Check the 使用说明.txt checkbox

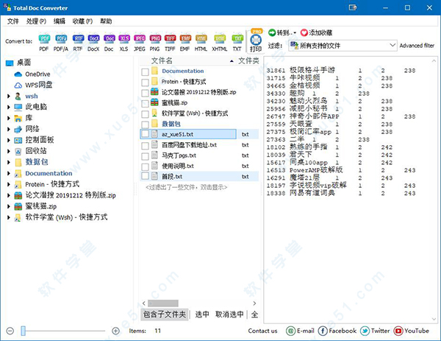click(145, 167)
